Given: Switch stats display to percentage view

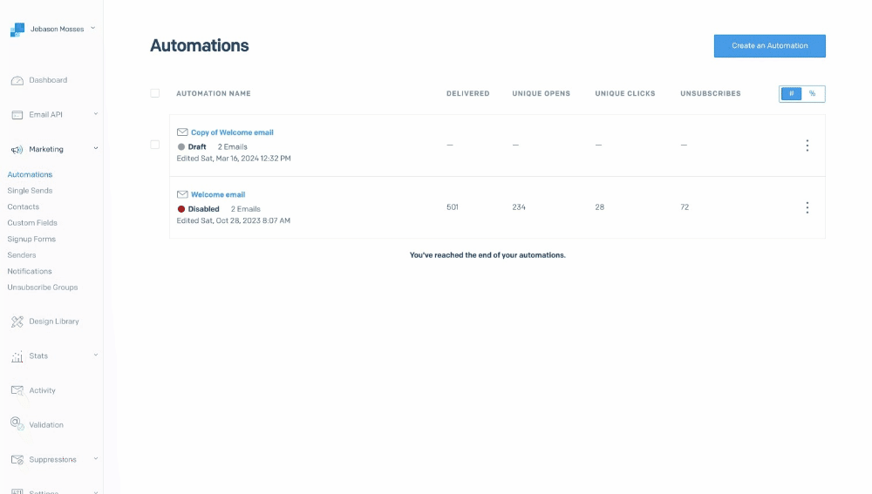Looking at the screenshot, I should tap(813, 93).
